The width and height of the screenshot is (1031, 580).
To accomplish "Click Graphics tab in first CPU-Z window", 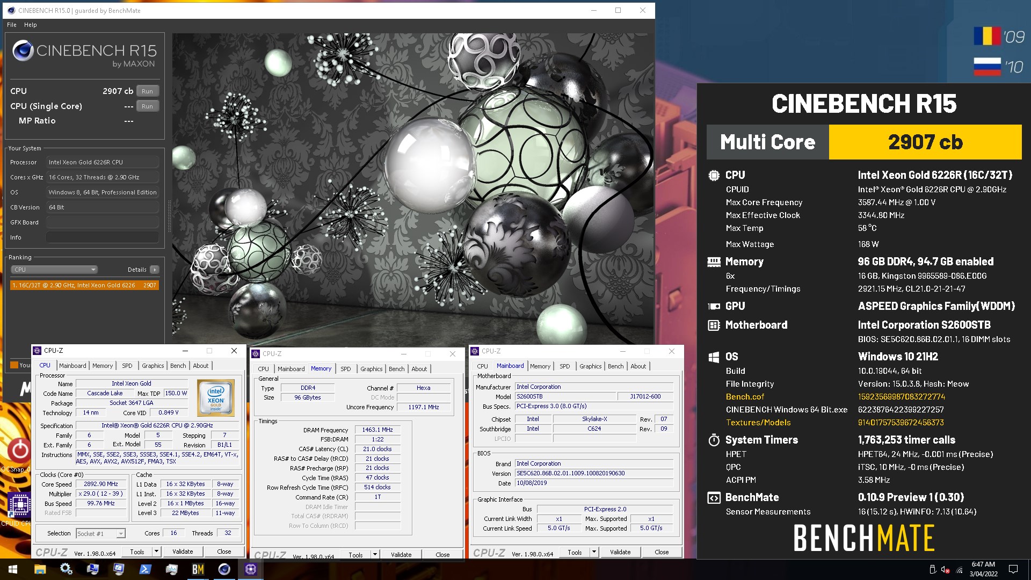I will click(153, 366).
